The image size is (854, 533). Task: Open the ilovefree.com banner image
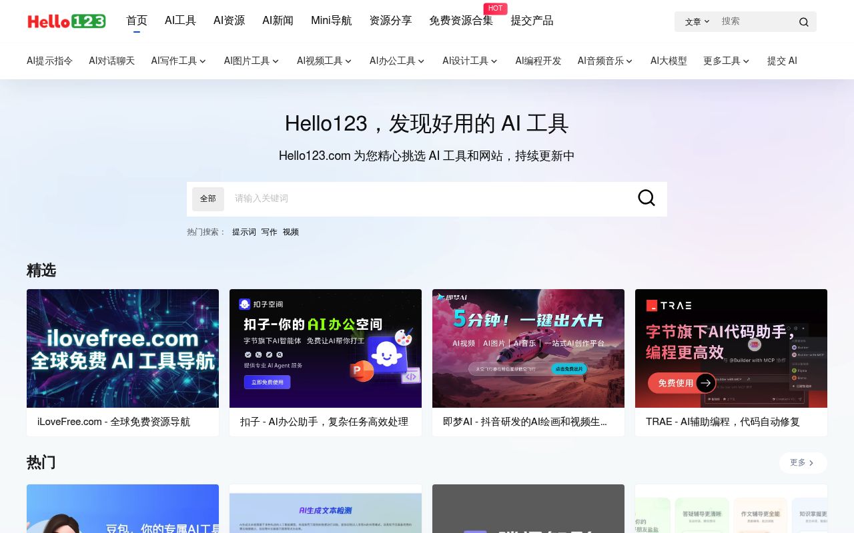[x=123, y=348]
